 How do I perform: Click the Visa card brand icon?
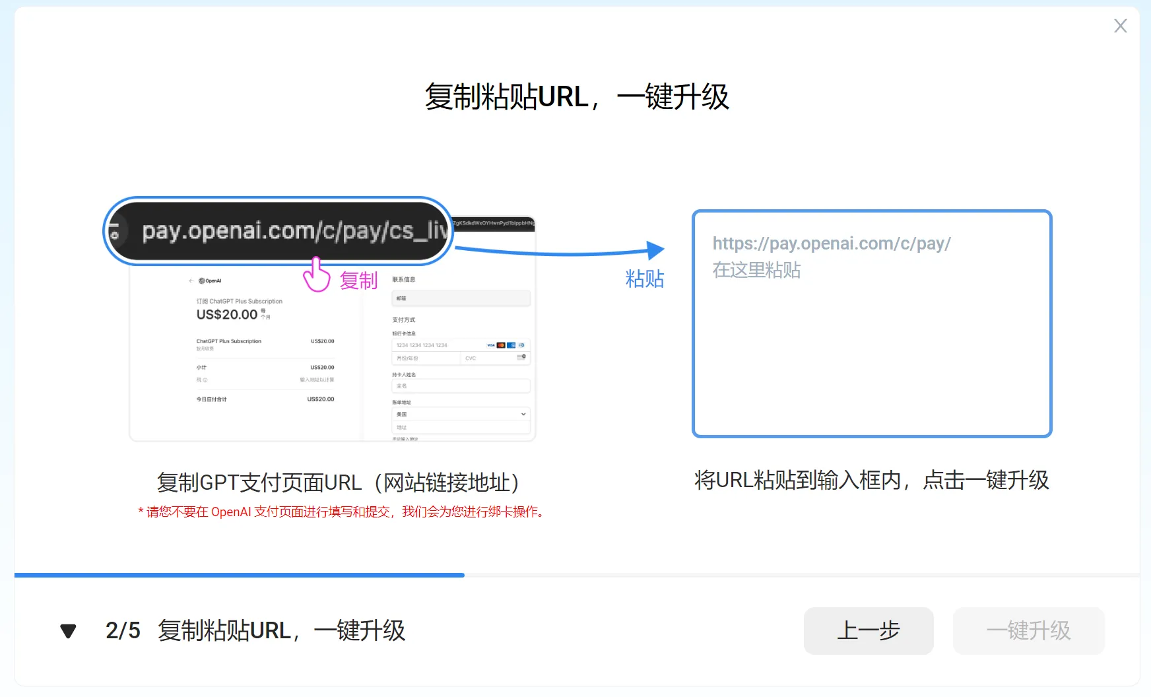point(490,345)
